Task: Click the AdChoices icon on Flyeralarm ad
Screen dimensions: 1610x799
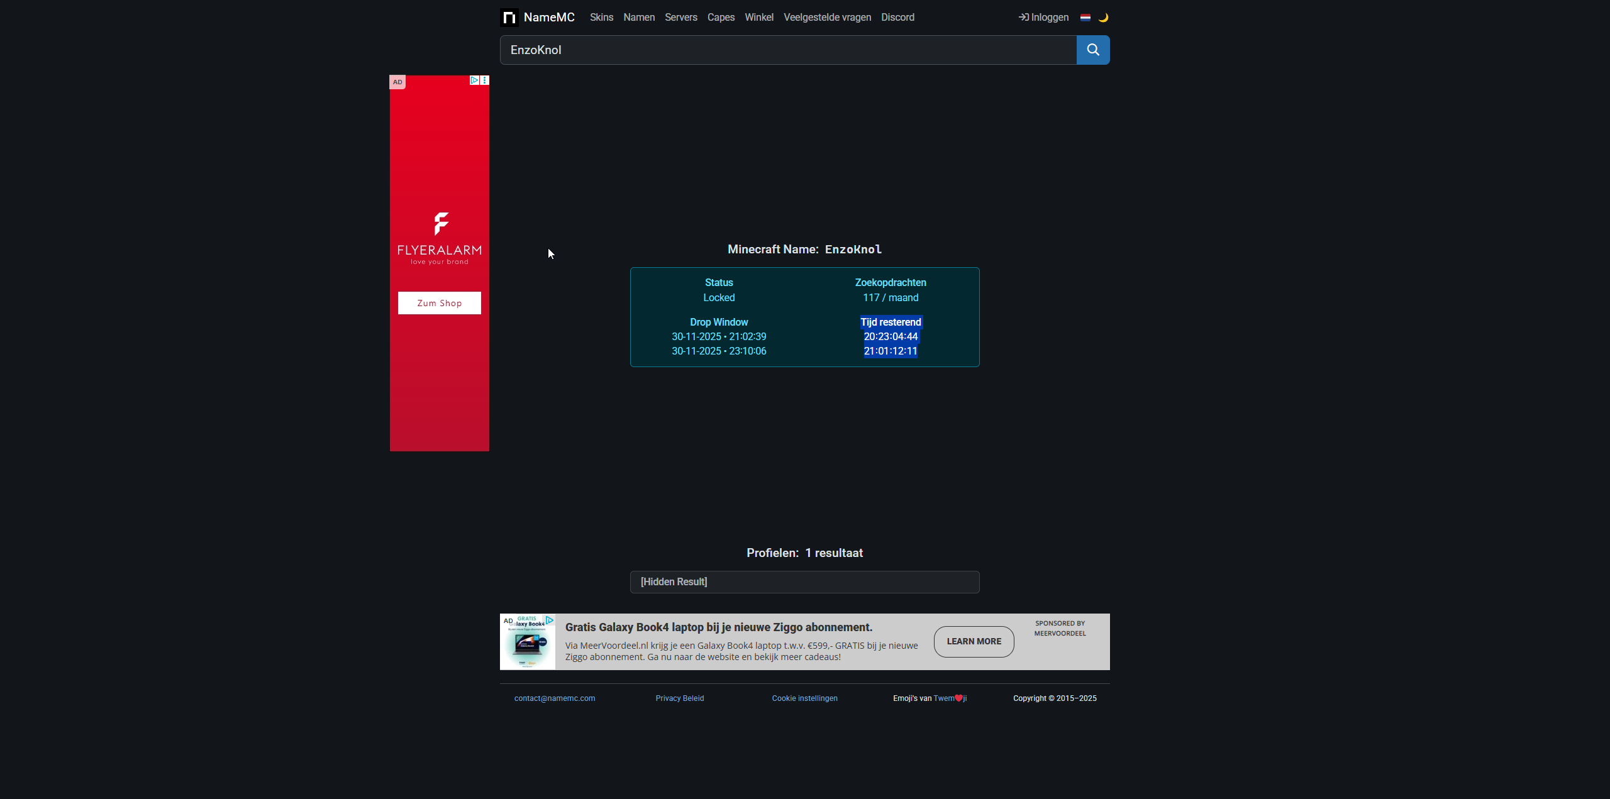Action: [474, 80]
